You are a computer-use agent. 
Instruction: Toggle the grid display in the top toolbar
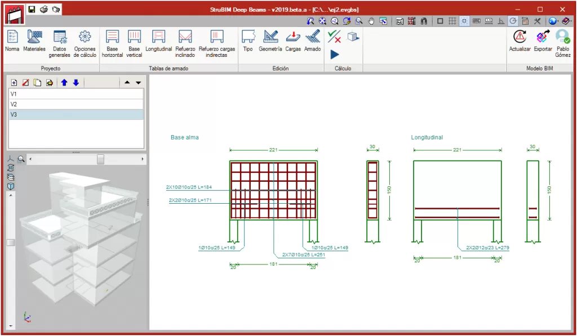tap(452, 21)
